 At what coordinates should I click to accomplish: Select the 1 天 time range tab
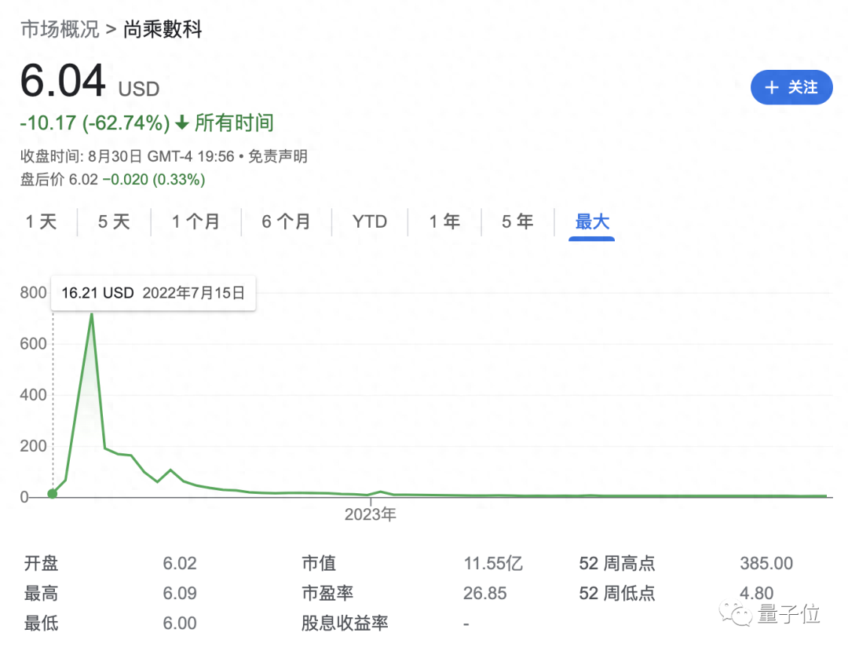click(x=42, y=222)
